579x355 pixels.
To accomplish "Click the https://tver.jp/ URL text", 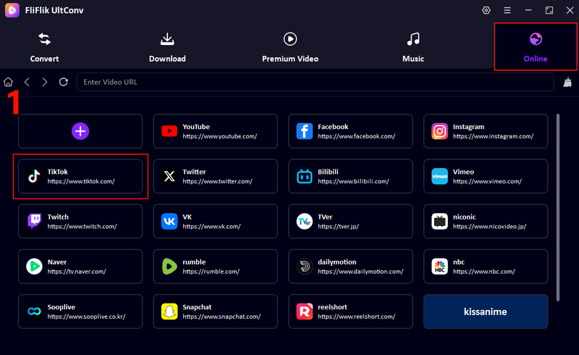I will [x=338, y=227].
